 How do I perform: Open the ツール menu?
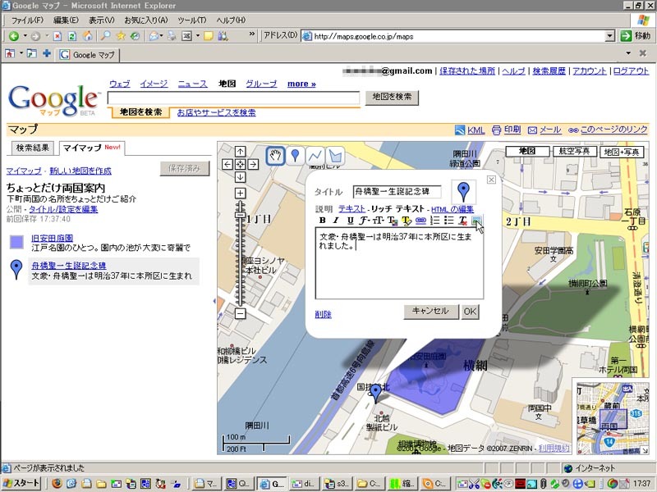point(191,20)
